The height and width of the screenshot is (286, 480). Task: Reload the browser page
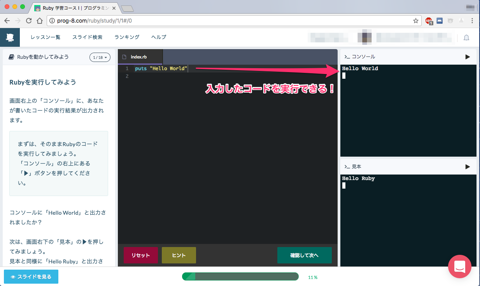(x=28, y=21)
